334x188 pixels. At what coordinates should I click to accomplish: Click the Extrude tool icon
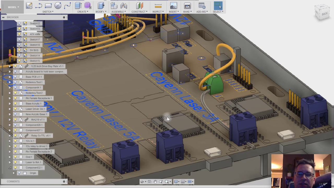click(78, 5)
